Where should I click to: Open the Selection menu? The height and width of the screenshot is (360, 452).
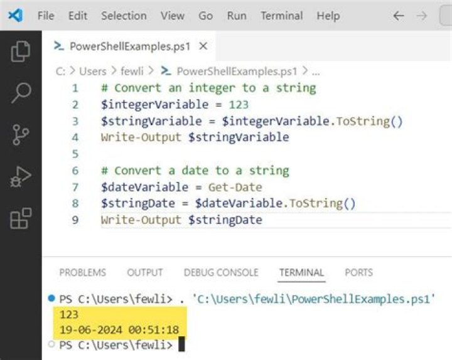124,16
